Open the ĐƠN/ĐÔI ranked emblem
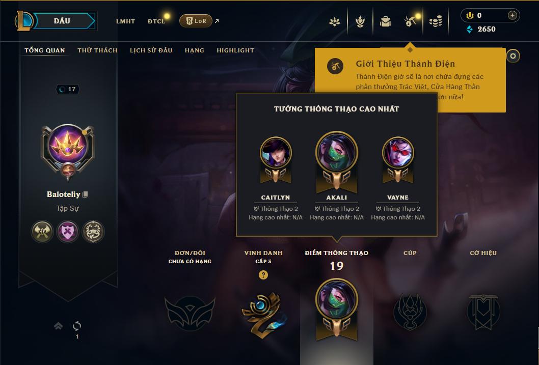This screenshot has height=365, width=539. pyautogui.click(x=190, y=313)
